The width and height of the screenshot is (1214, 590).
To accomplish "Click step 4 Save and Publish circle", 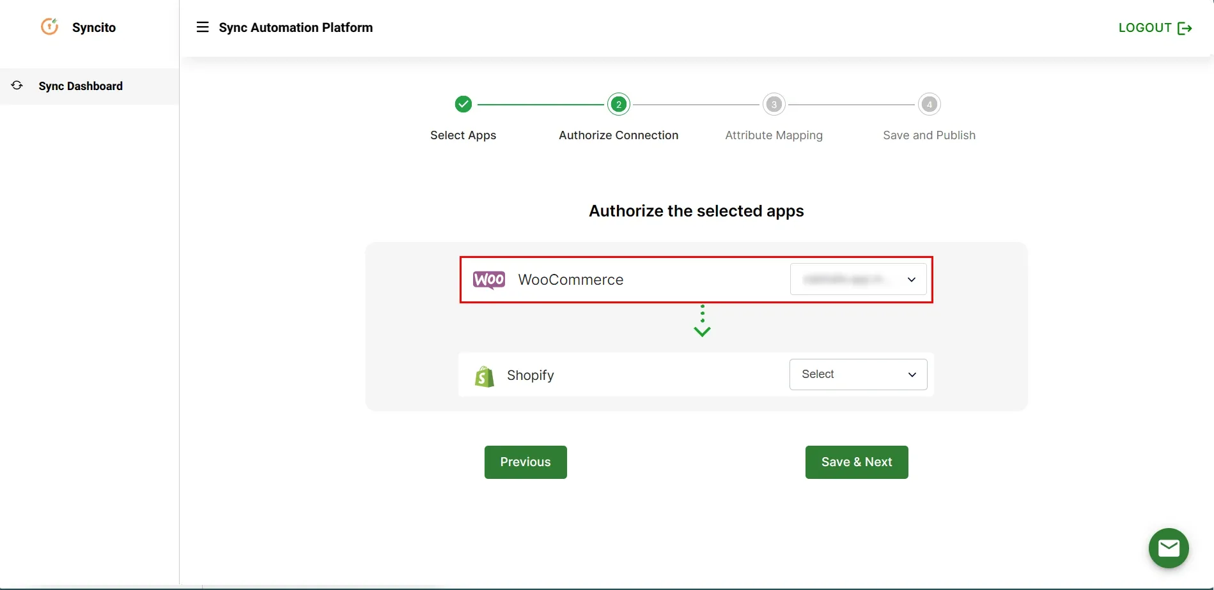I will point(929,104).
